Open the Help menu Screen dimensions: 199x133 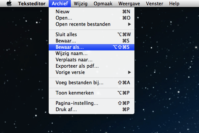pos(174,4)
